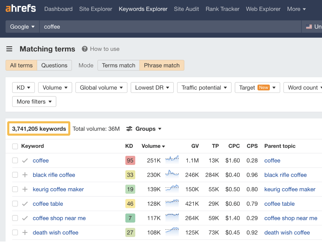Image resolution: width=322 pixels, height=242 pixels.
Task: Click the Groups settings sliders icon
Action: 129,129
